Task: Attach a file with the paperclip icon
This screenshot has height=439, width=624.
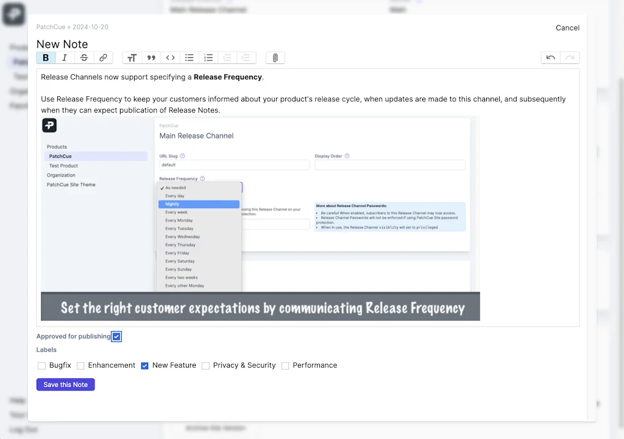Action: point(275,58)
